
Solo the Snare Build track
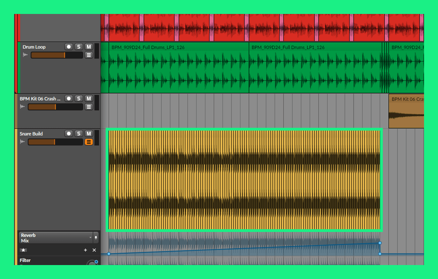[79, 134]
